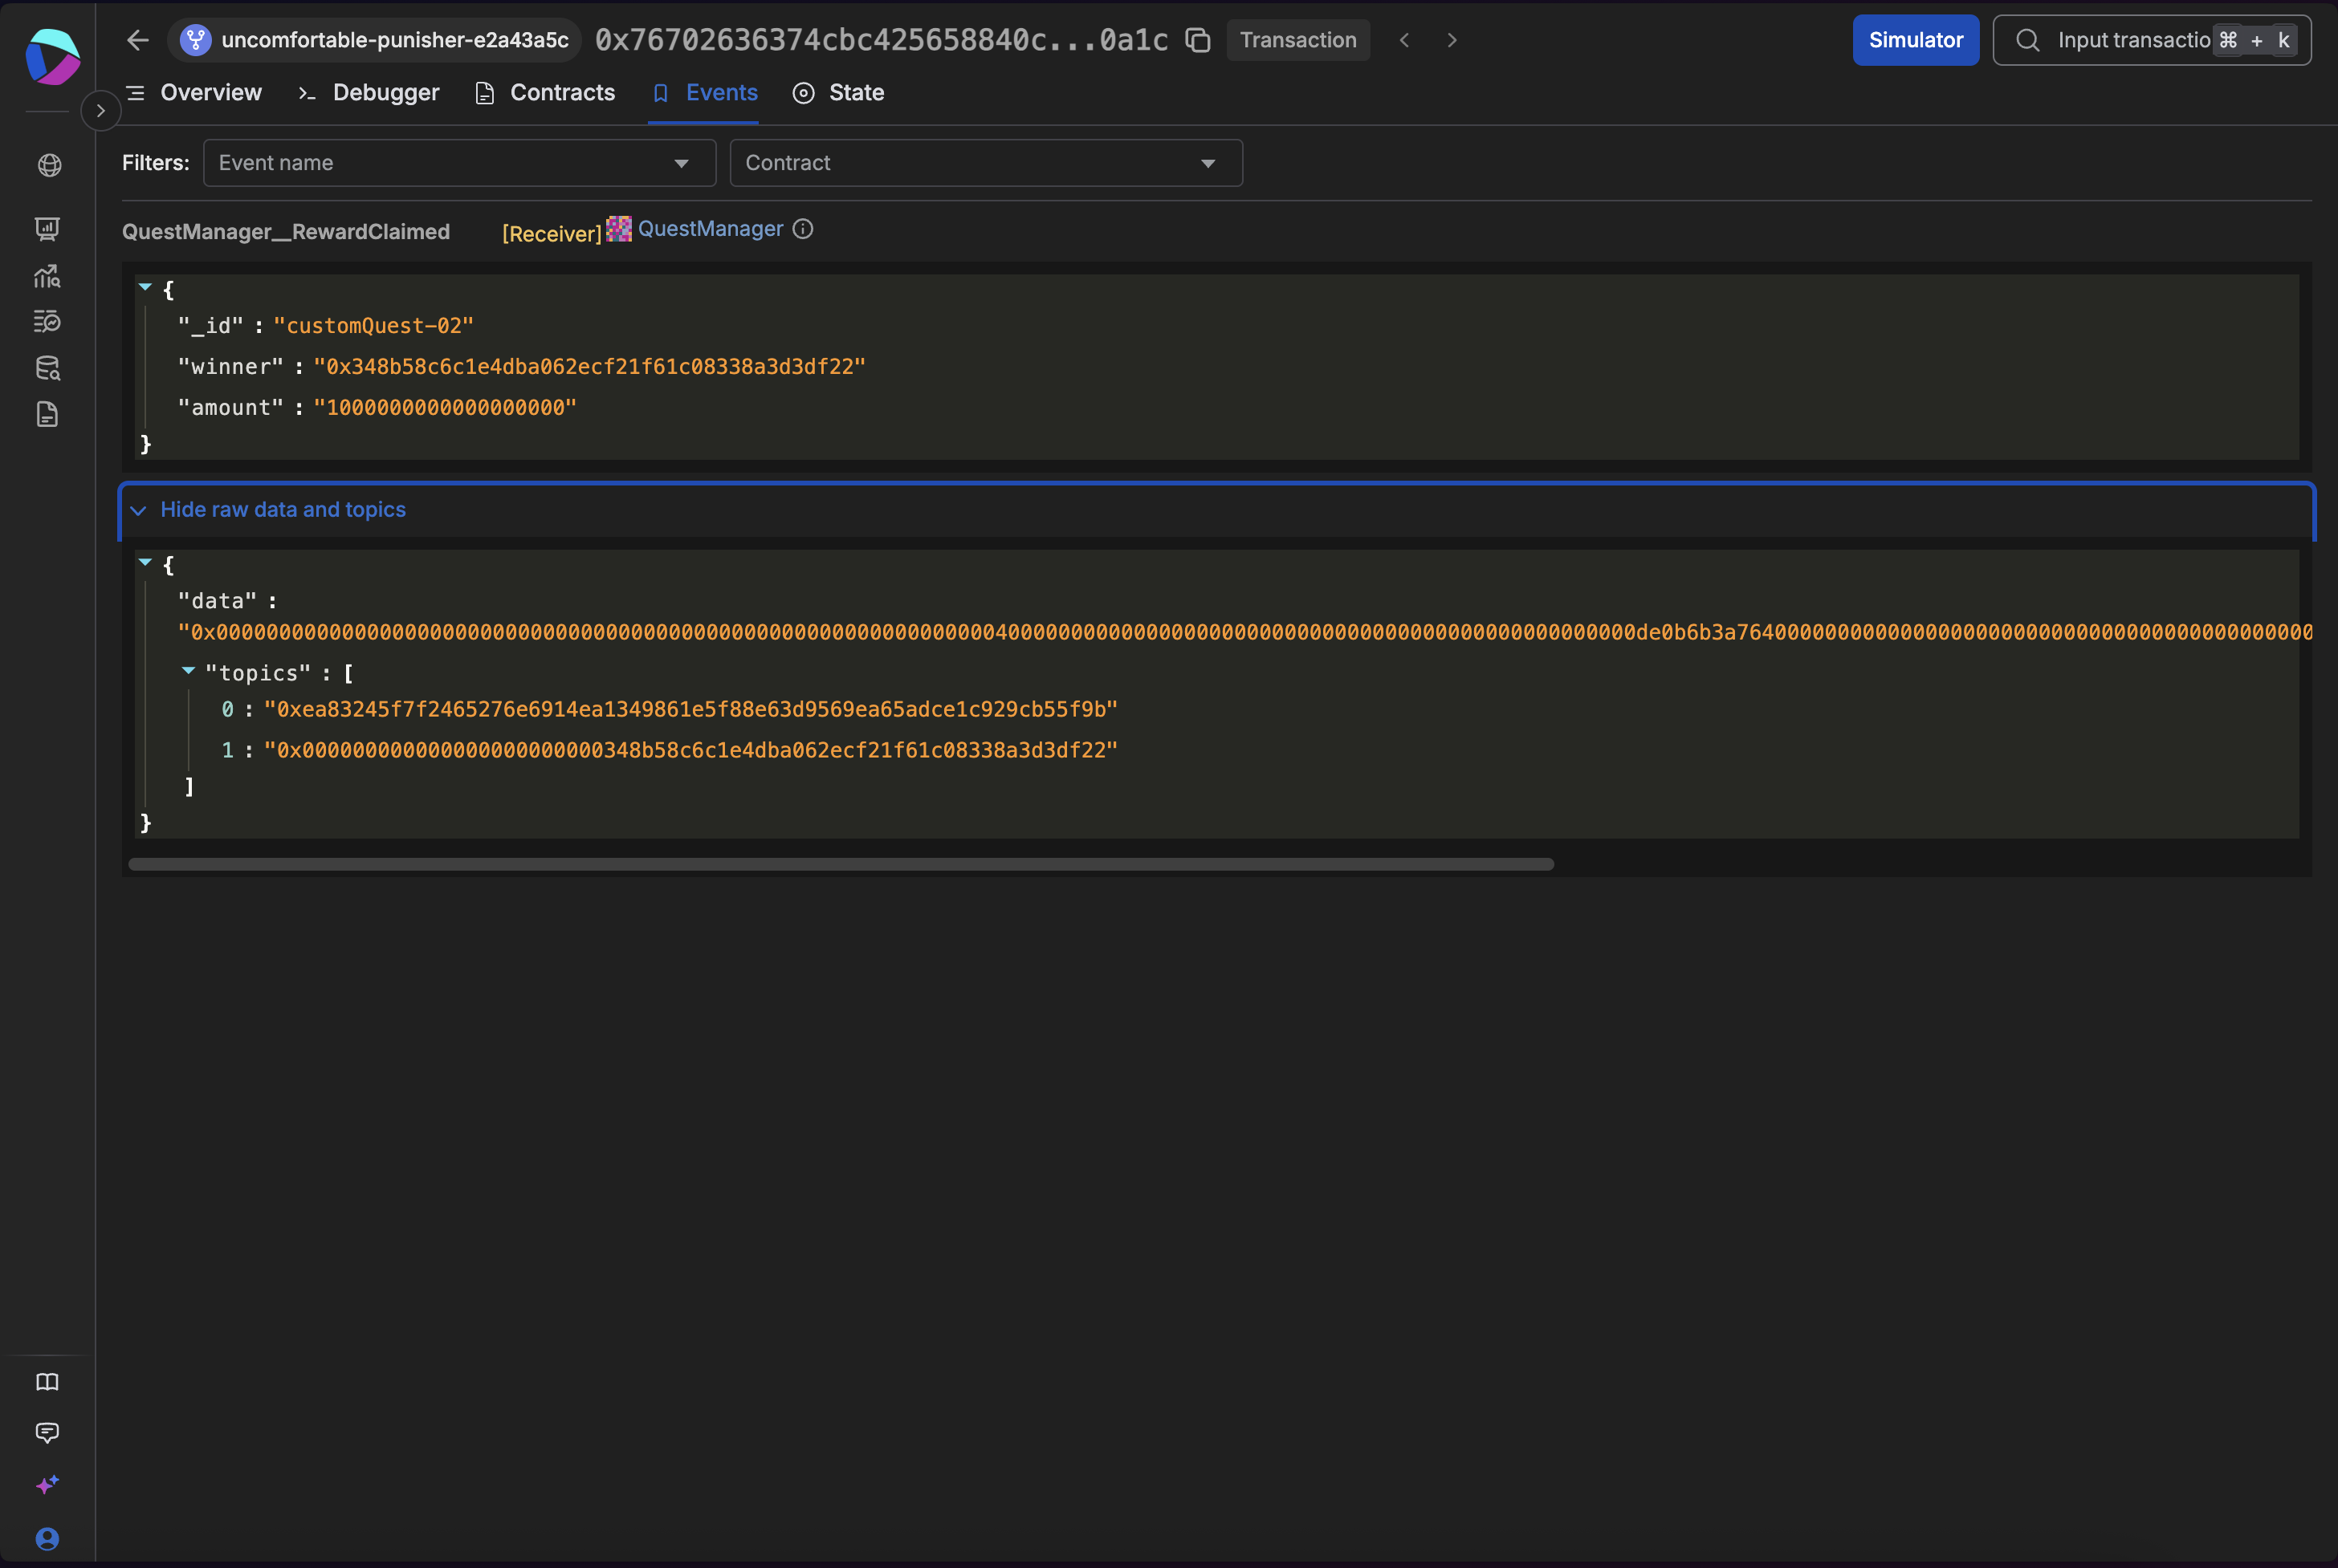Screen dimensions: 2338x1568
Task: Click the AI sparkle icon
Action: point(47,1484)
